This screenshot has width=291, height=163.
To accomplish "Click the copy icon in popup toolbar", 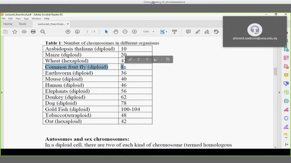I will (x=156, y=59).
